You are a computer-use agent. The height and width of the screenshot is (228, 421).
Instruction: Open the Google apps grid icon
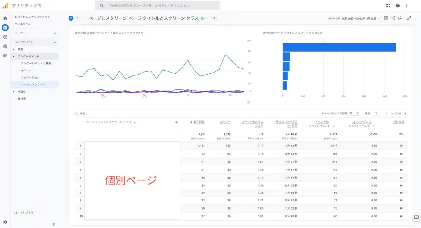point(388,6)
